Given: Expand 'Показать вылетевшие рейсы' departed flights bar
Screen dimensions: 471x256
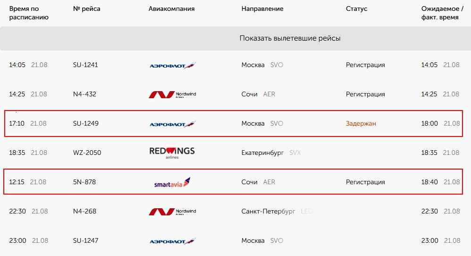Looking at the screenshot, I should (235, 38).
